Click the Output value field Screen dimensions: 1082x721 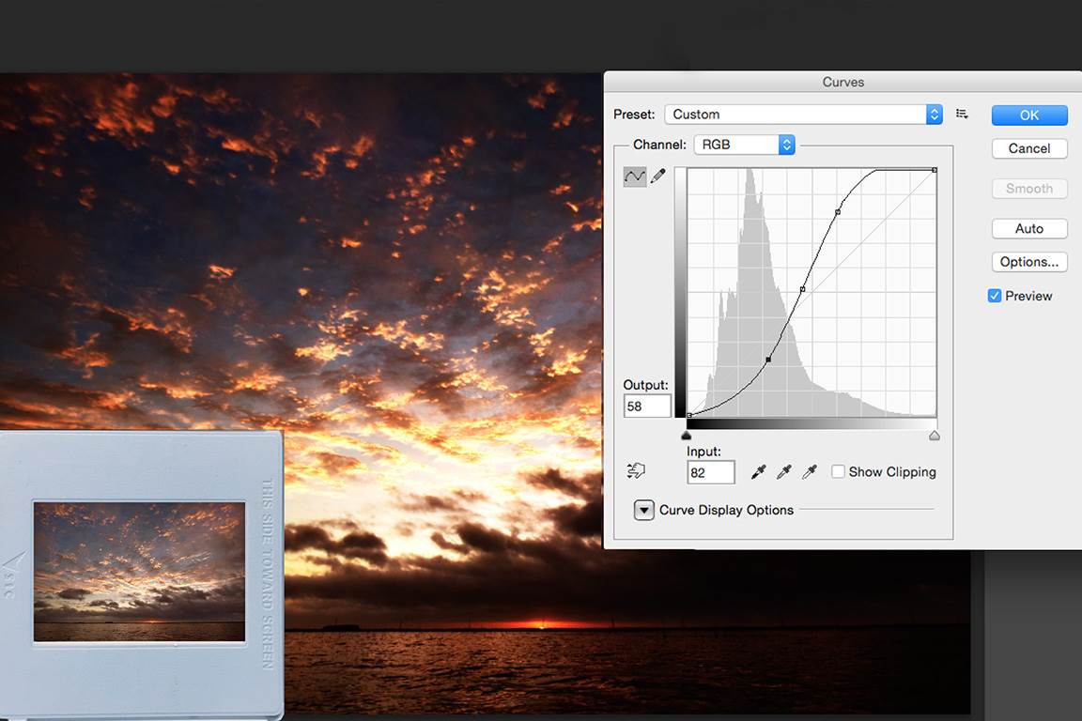(647, 406)
